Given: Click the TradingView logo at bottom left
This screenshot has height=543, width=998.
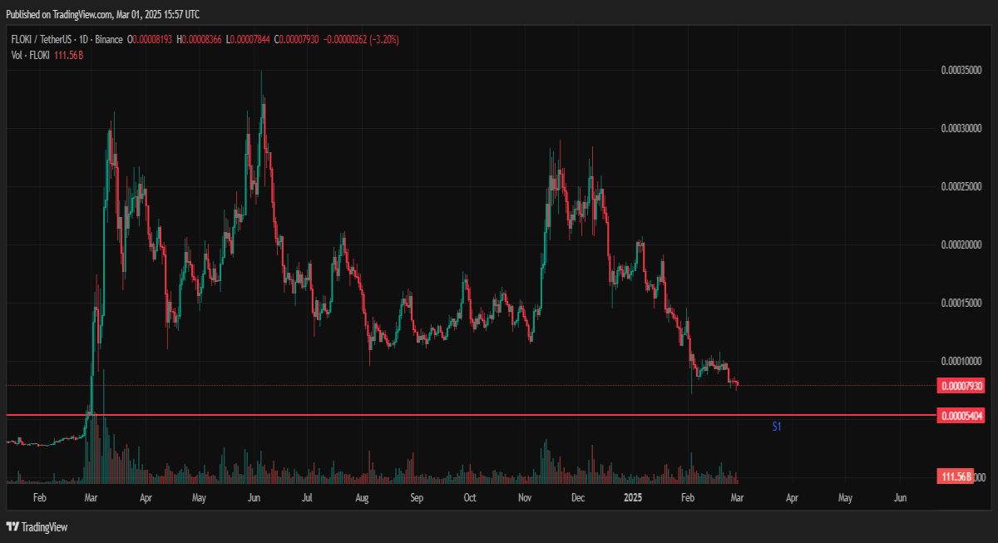Looking at the screenshot, I should [37, 527].
